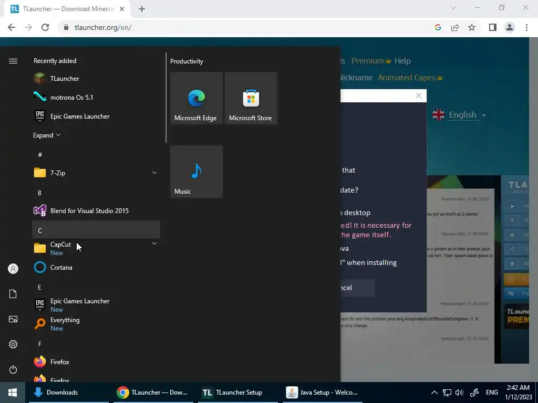Open TLauncher from Recently added
This screenshot has width=538, height=403.
[96, 79]
